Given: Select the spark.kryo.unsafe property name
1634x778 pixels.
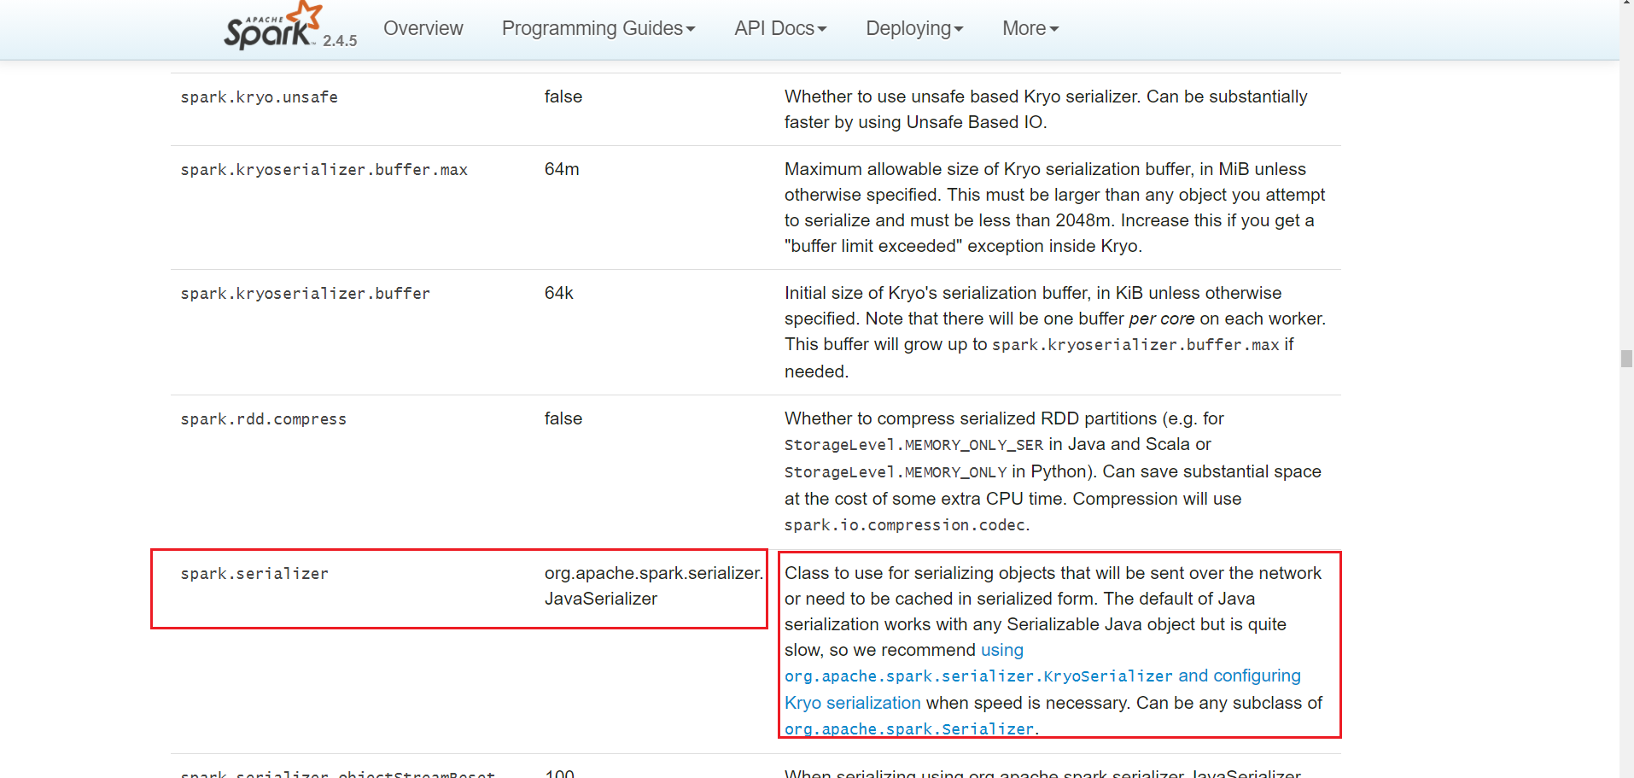Looking at the screenshot, I should click(259, 97).
